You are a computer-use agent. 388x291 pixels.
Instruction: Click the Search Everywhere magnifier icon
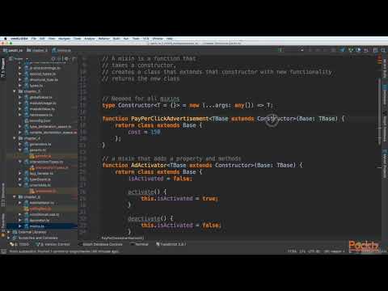[x=383, y=50]
